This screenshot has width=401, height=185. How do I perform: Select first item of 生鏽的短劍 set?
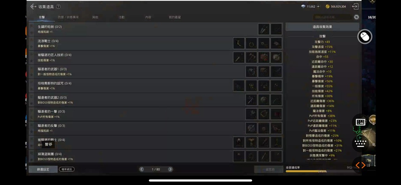[264, 29]
